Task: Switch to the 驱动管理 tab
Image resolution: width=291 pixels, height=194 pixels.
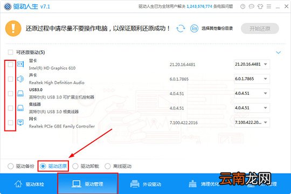Action: click(x=88, y=184)
